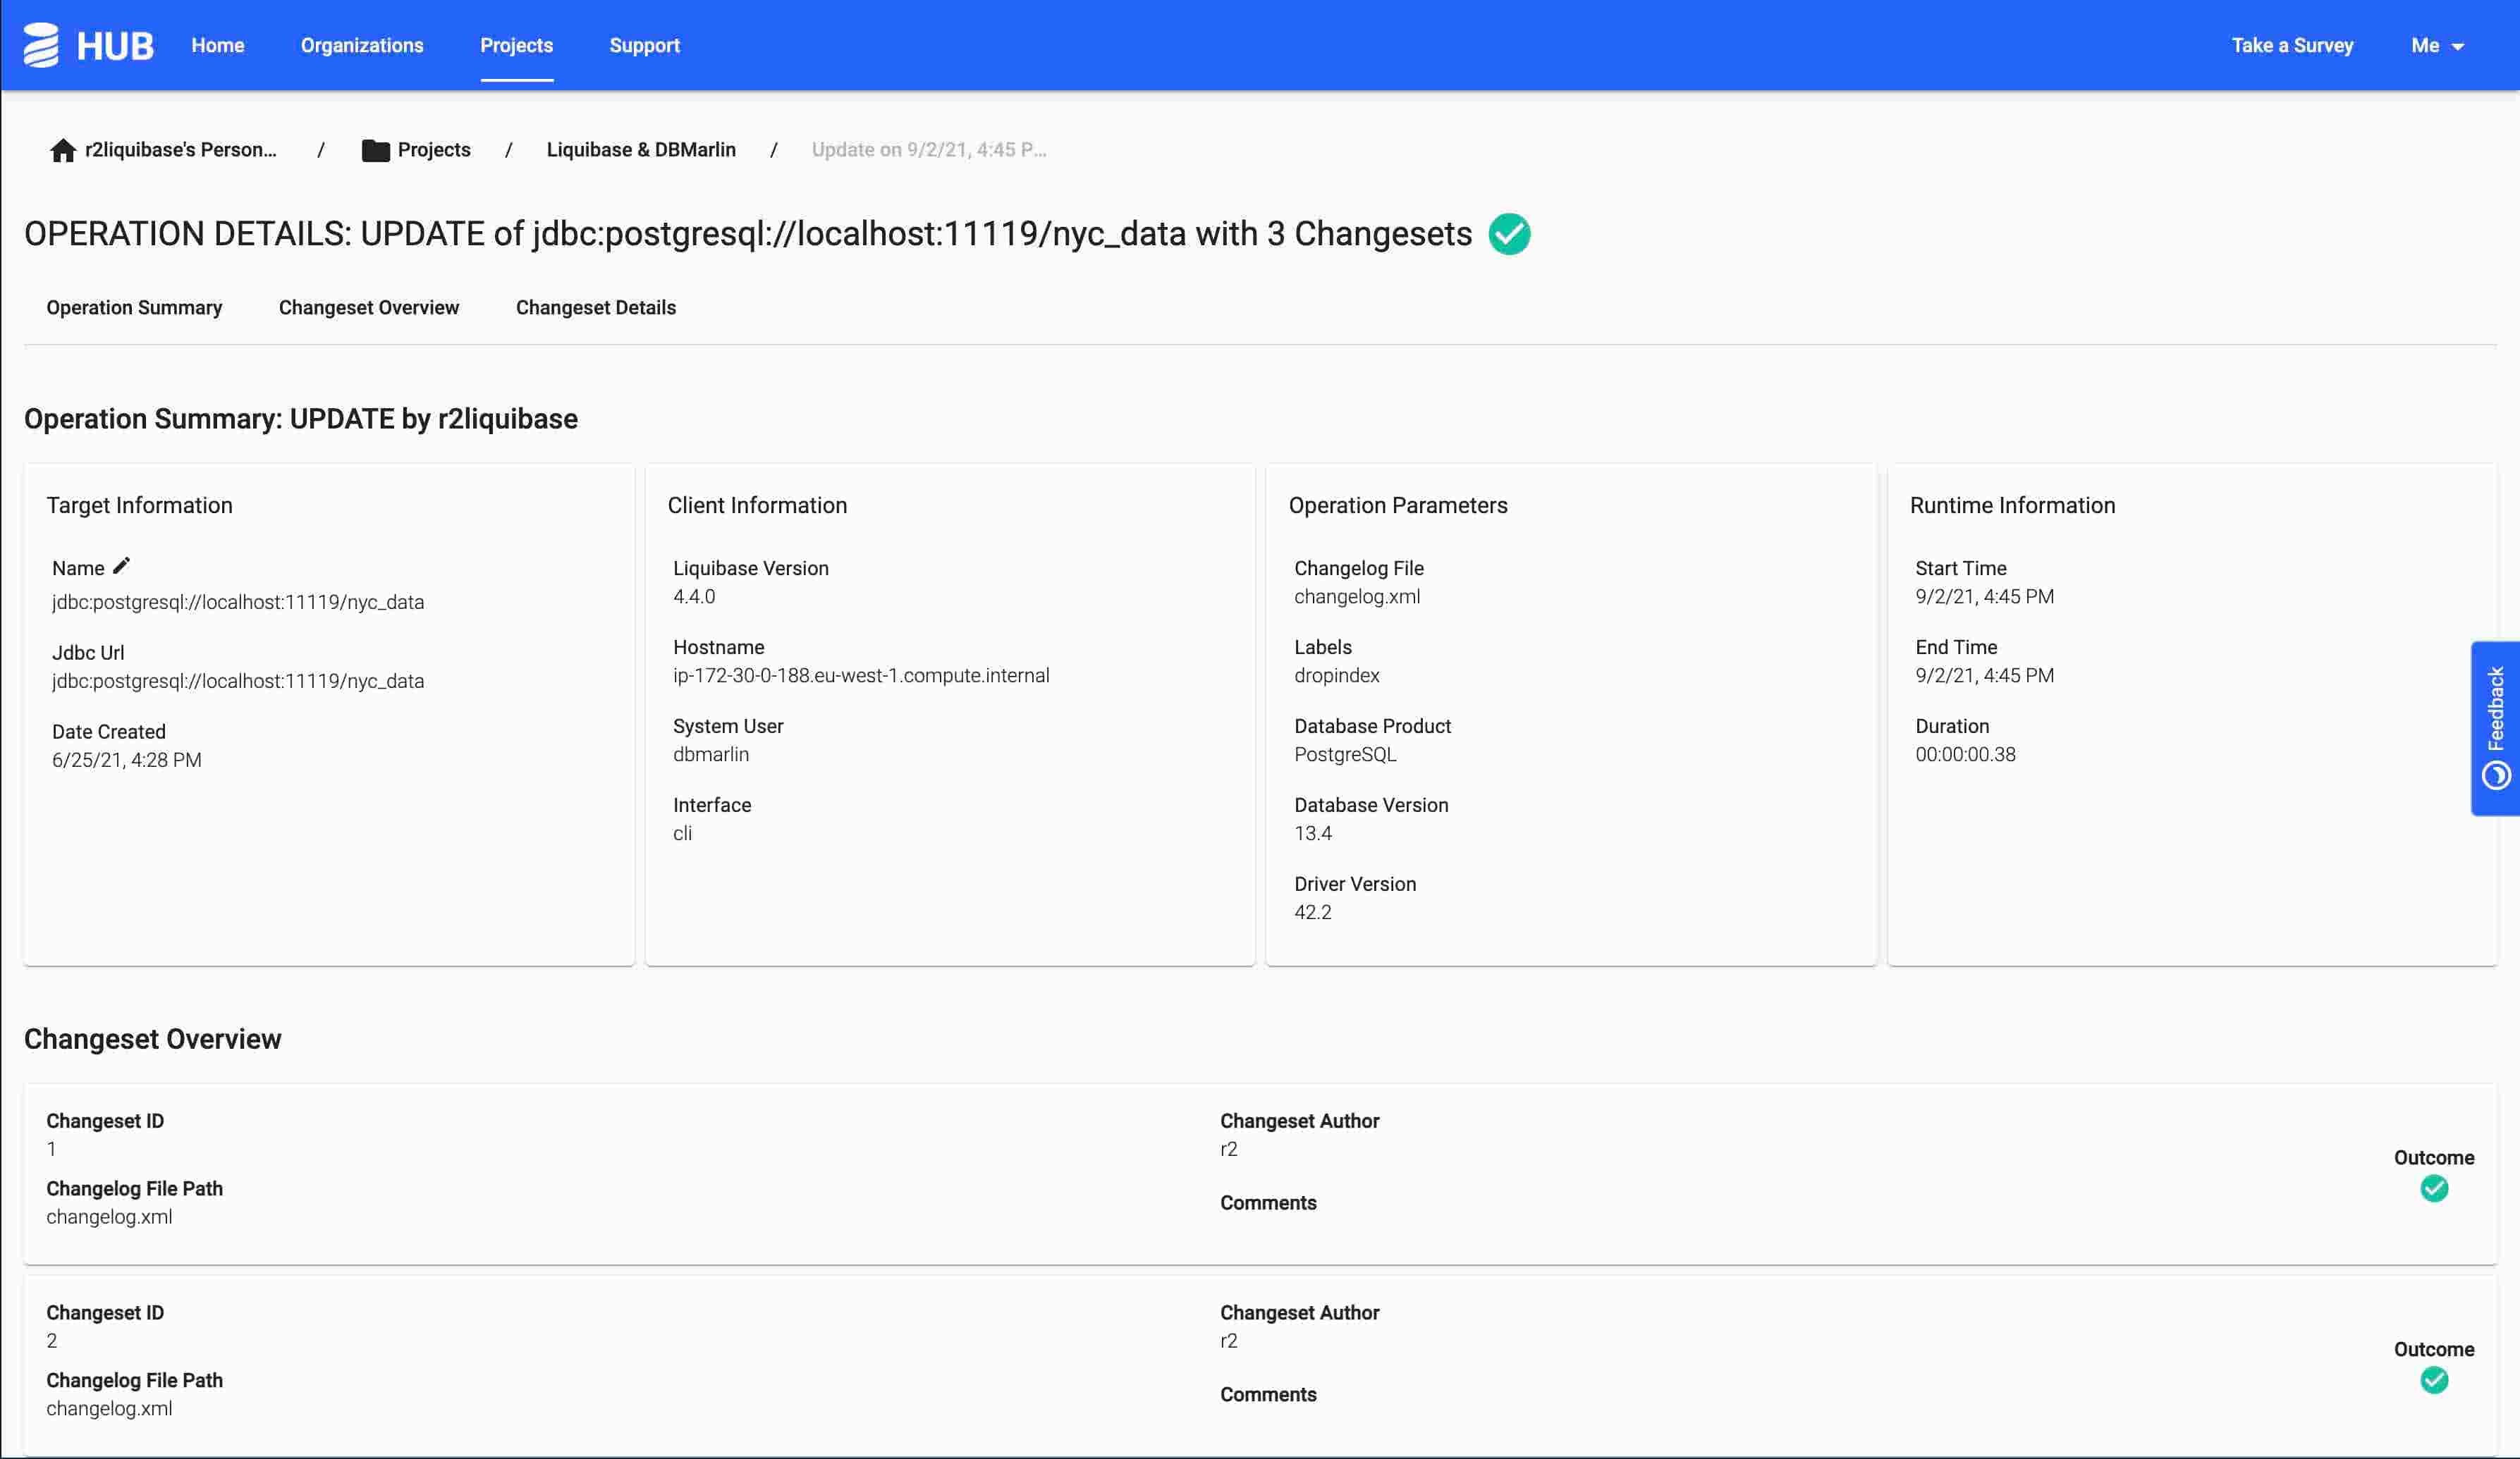
Task: Open the Organizations menu item
Action: (x=362, y=46)
